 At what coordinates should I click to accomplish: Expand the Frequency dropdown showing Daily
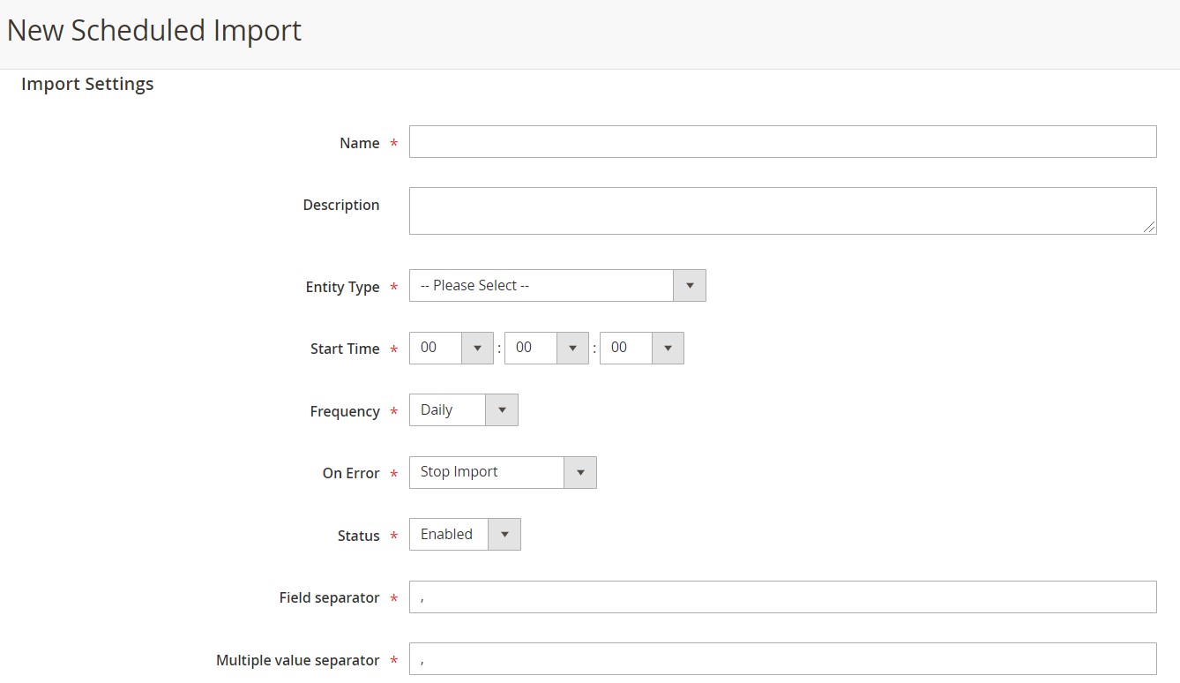click(463, 410)
